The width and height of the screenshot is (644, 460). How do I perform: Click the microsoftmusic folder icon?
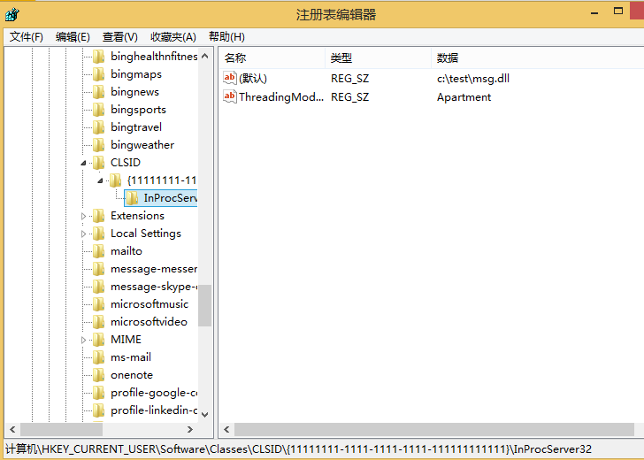98,304
